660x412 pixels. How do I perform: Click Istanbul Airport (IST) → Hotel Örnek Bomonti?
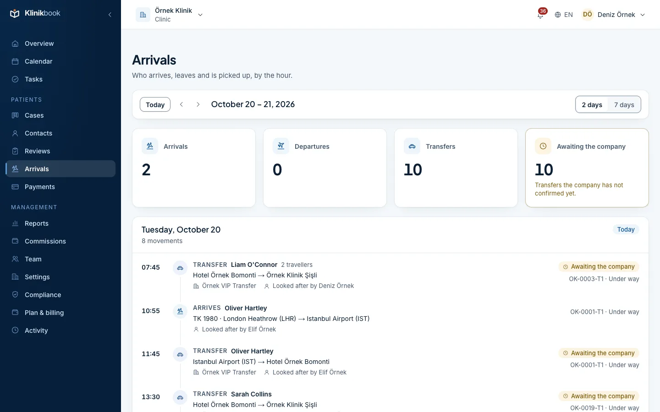click(261, 362)
